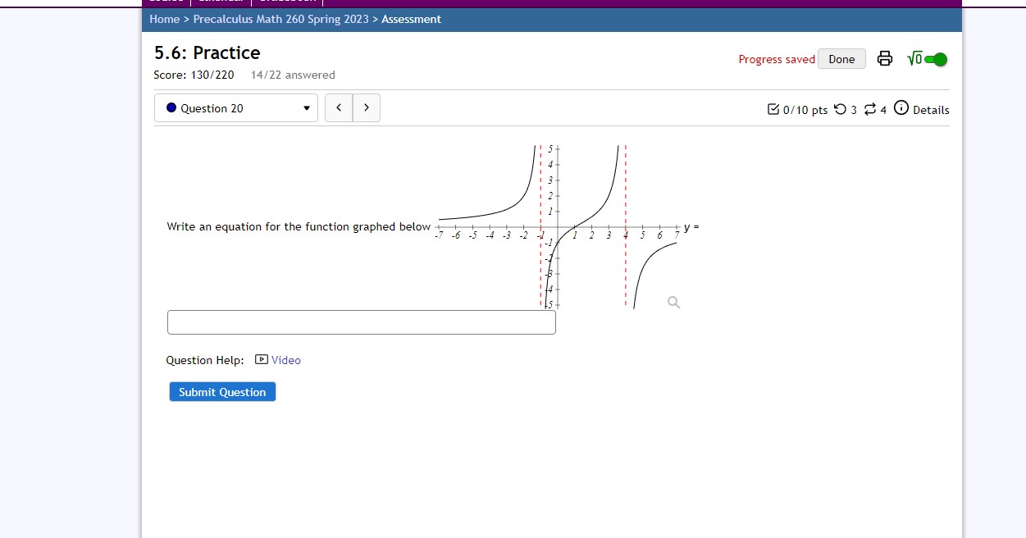Go to Home via the breadcrumb link
This screenshot has width=1026, height=538.
click(164, 19)
